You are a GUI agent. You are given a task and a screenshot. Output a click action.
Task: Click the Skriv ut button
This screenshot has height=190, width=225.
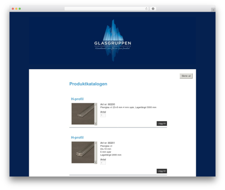pos(186,76)
